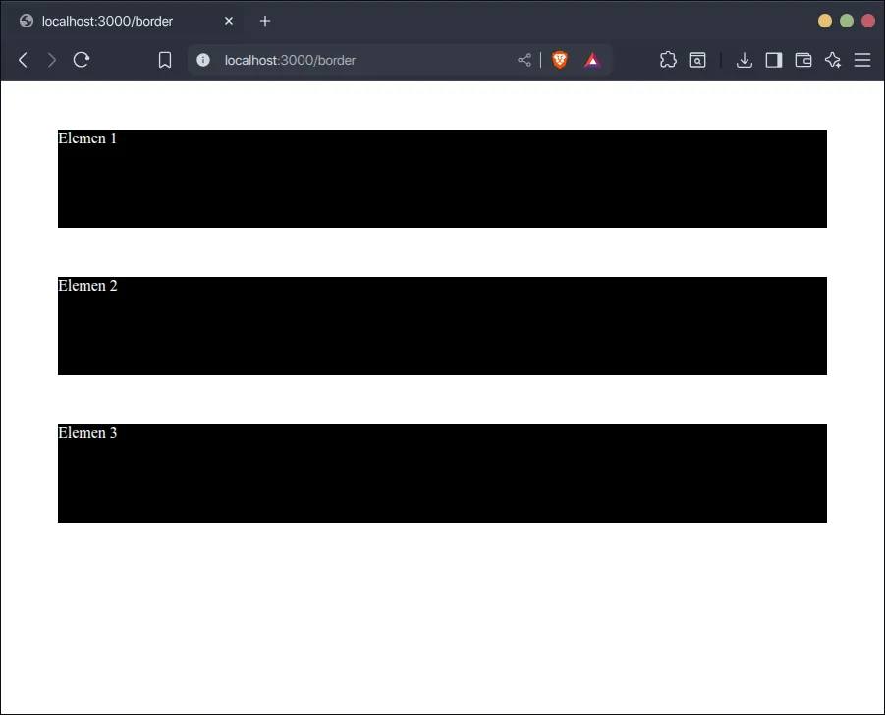Toggle the browser sidebar panel
Screen dimensions: 885x715
click(x=774, y=60)
